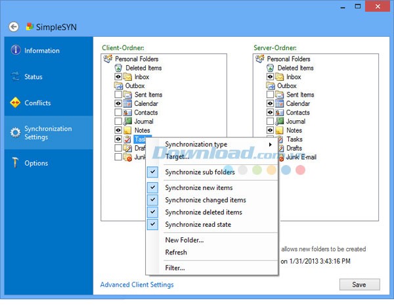Open the Options hammer icon

tap(15, 163)
